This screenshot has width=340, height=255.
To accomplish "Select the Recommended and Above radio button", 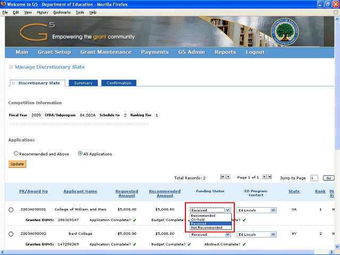I will [x=16, y=154].
